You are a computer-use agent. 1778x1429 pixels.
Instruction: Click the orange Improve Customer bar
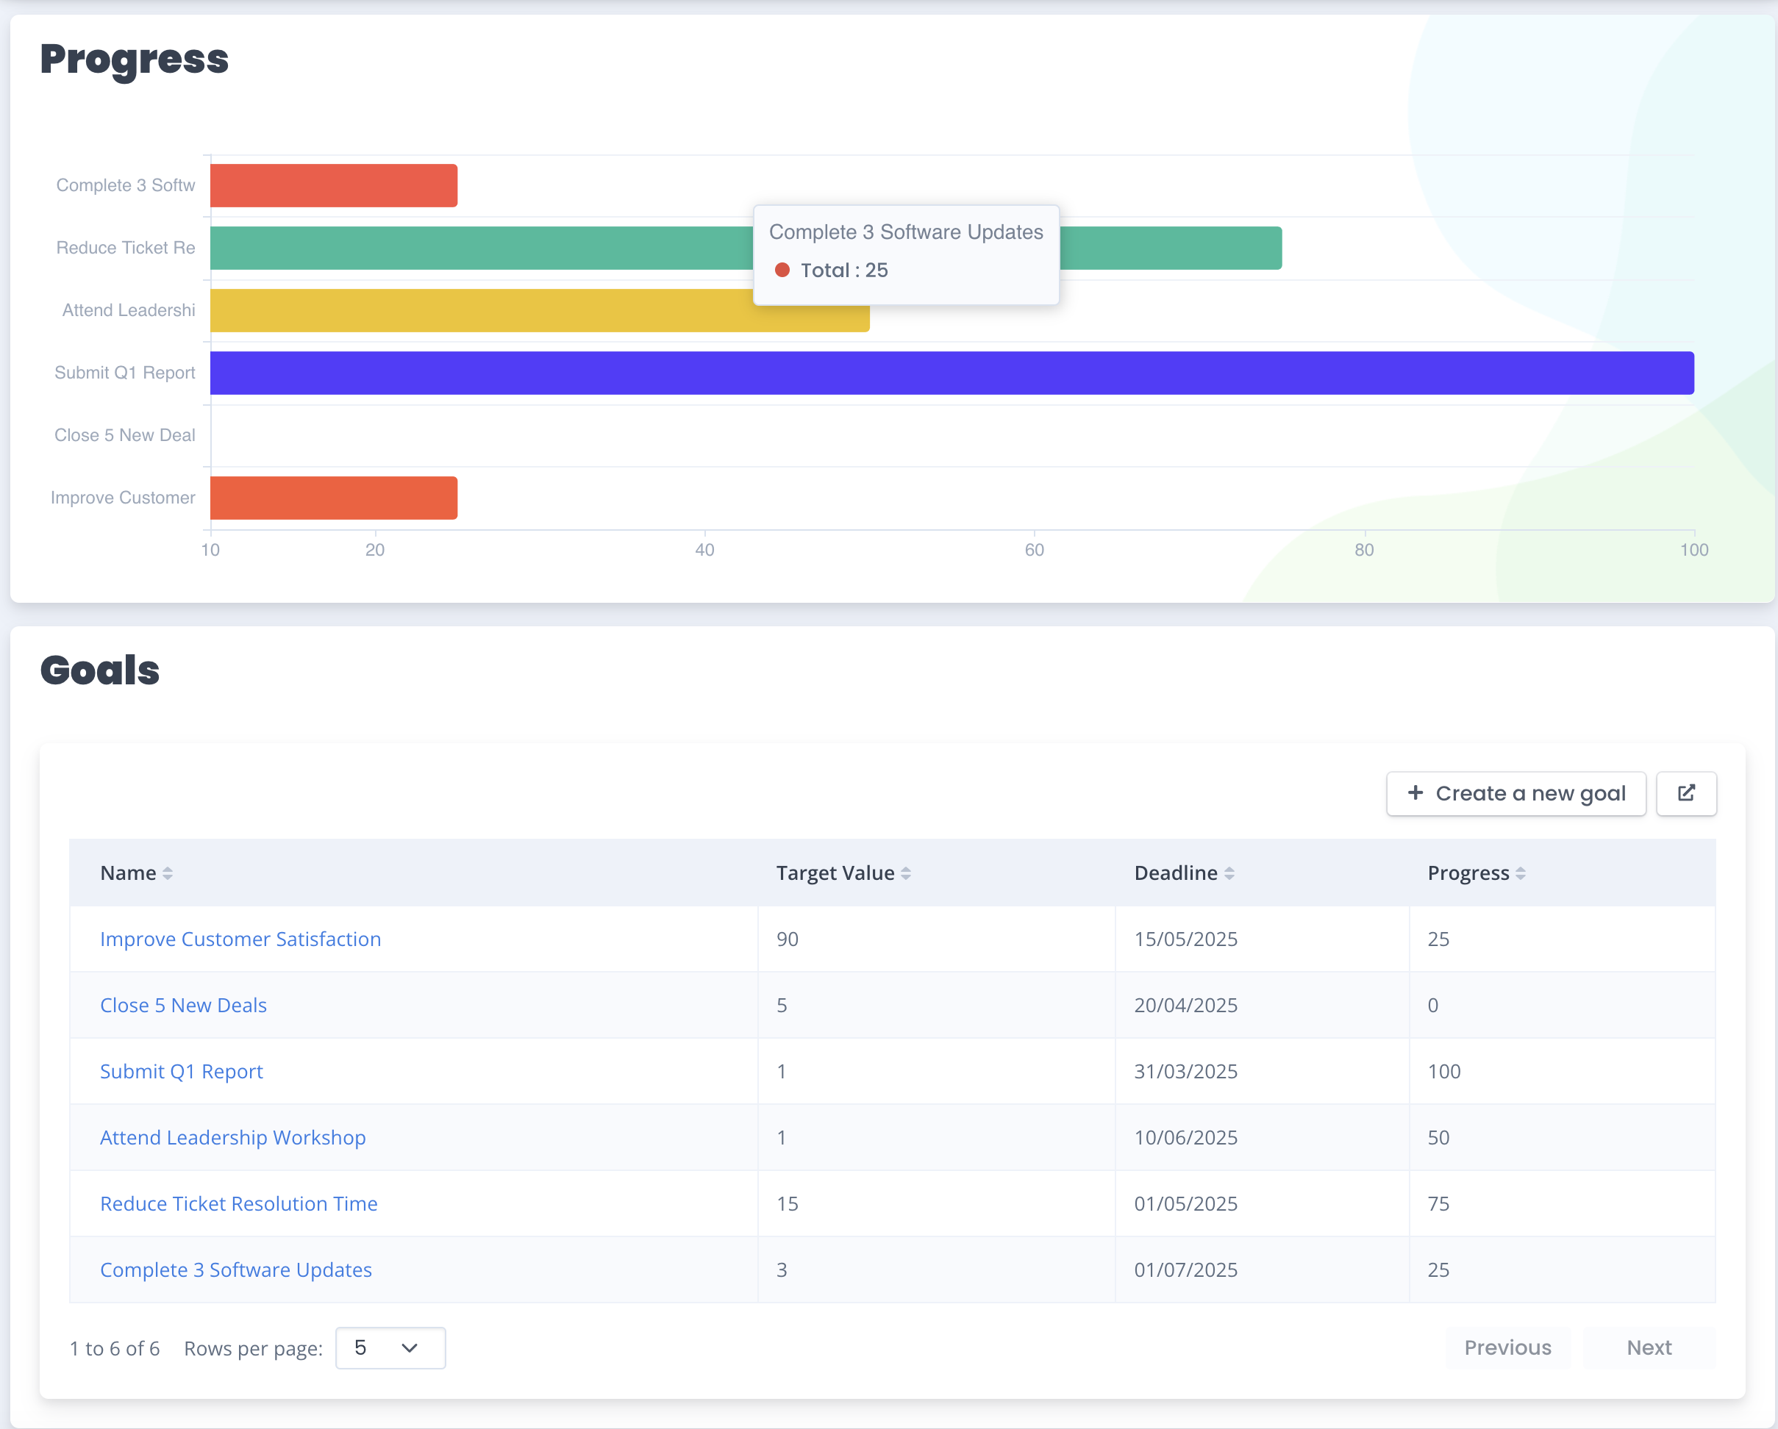[x=333, y=498]
